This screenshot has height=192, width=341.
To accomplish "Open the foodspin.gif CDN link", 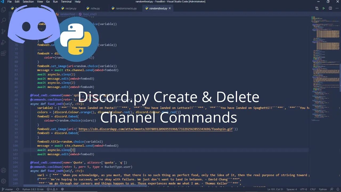I will [x=156, y=129].
